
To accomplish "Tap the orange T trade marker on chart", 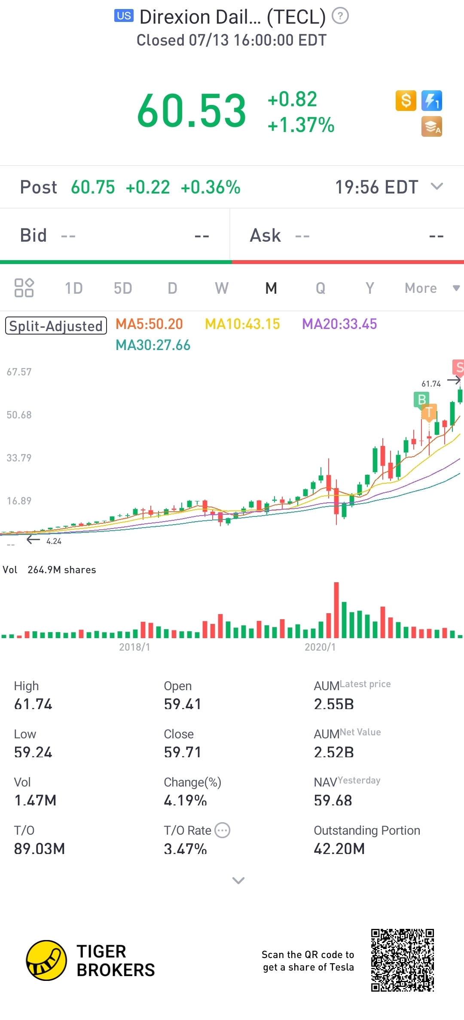I will click(429, 412).
